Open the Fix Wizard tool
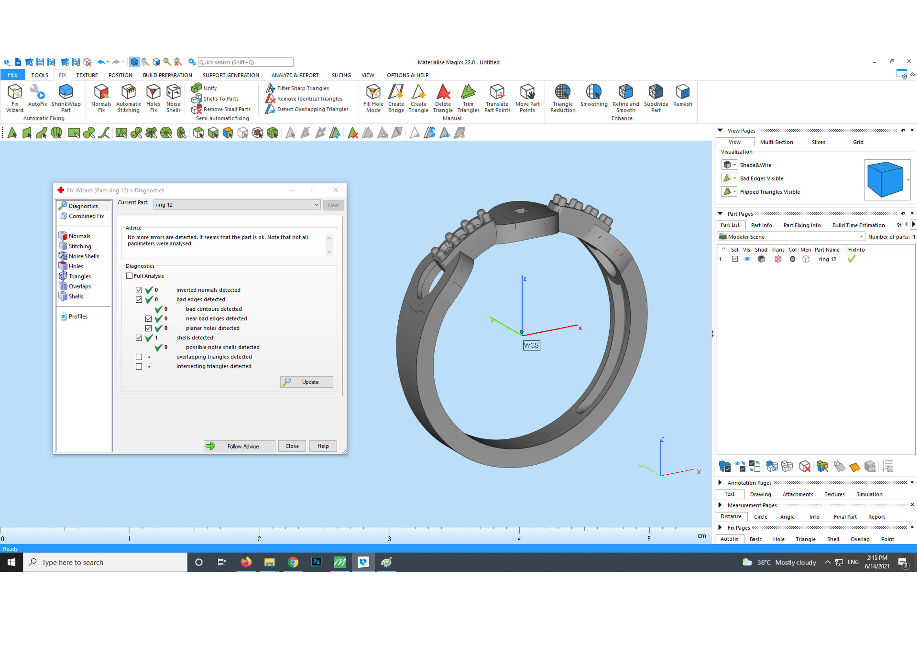This screenshot has width=917, height=648. click(15, 98)
